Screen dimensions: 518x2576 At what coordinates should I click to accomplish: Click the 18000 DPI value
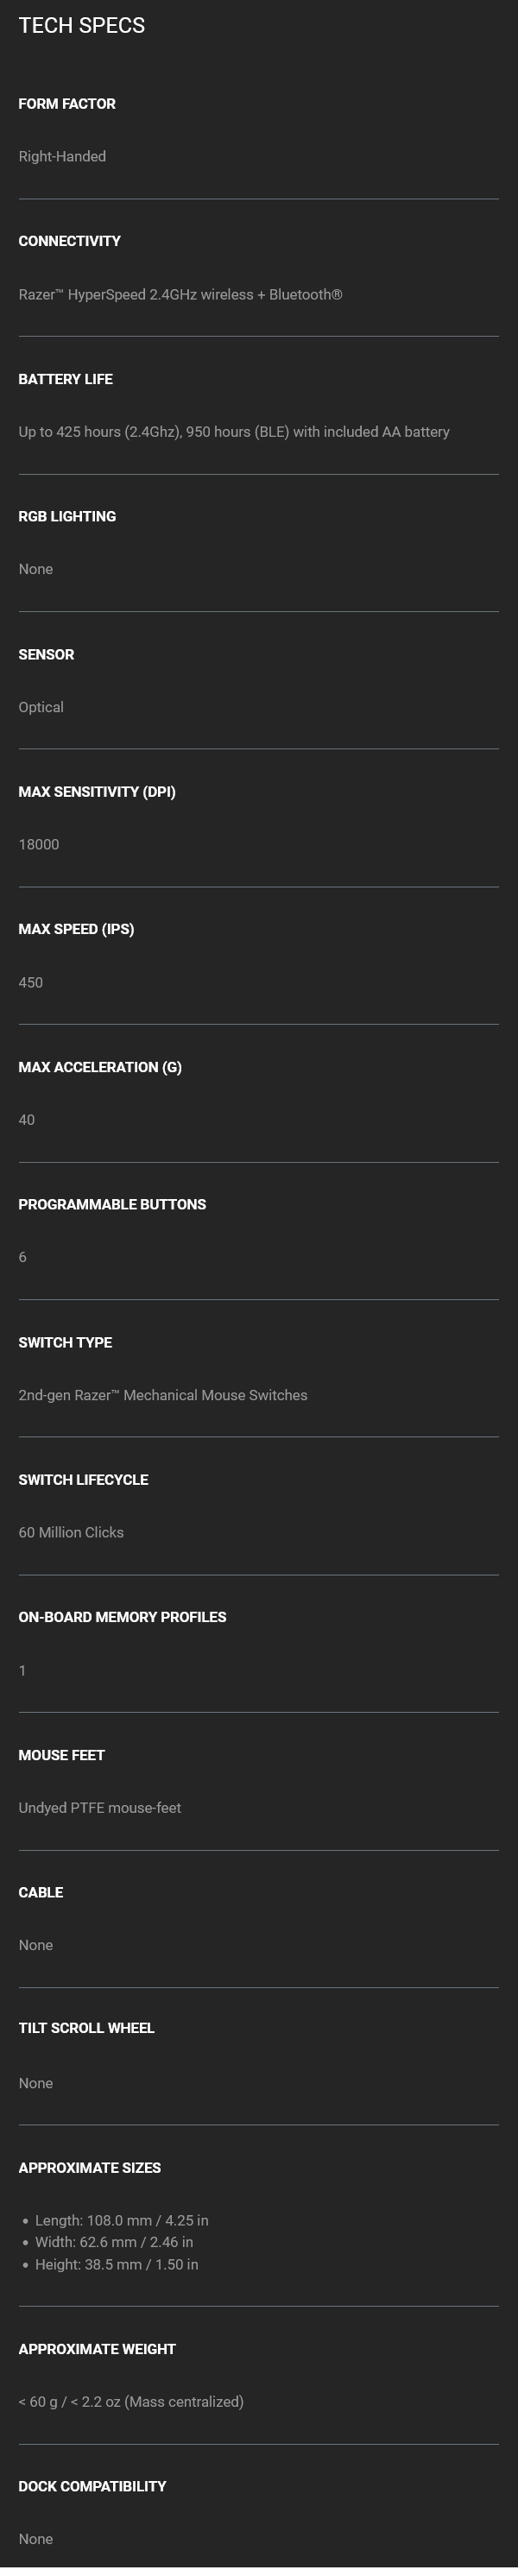coord(39,845)
